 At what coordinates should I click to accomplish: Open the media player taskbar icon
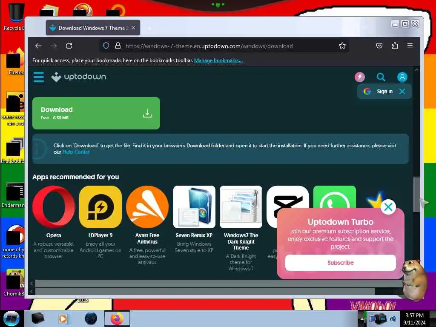pos(63,318)
